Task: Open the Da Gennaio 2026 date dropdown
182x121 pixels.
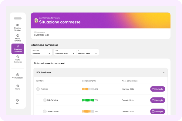Action: coord(65,52)
